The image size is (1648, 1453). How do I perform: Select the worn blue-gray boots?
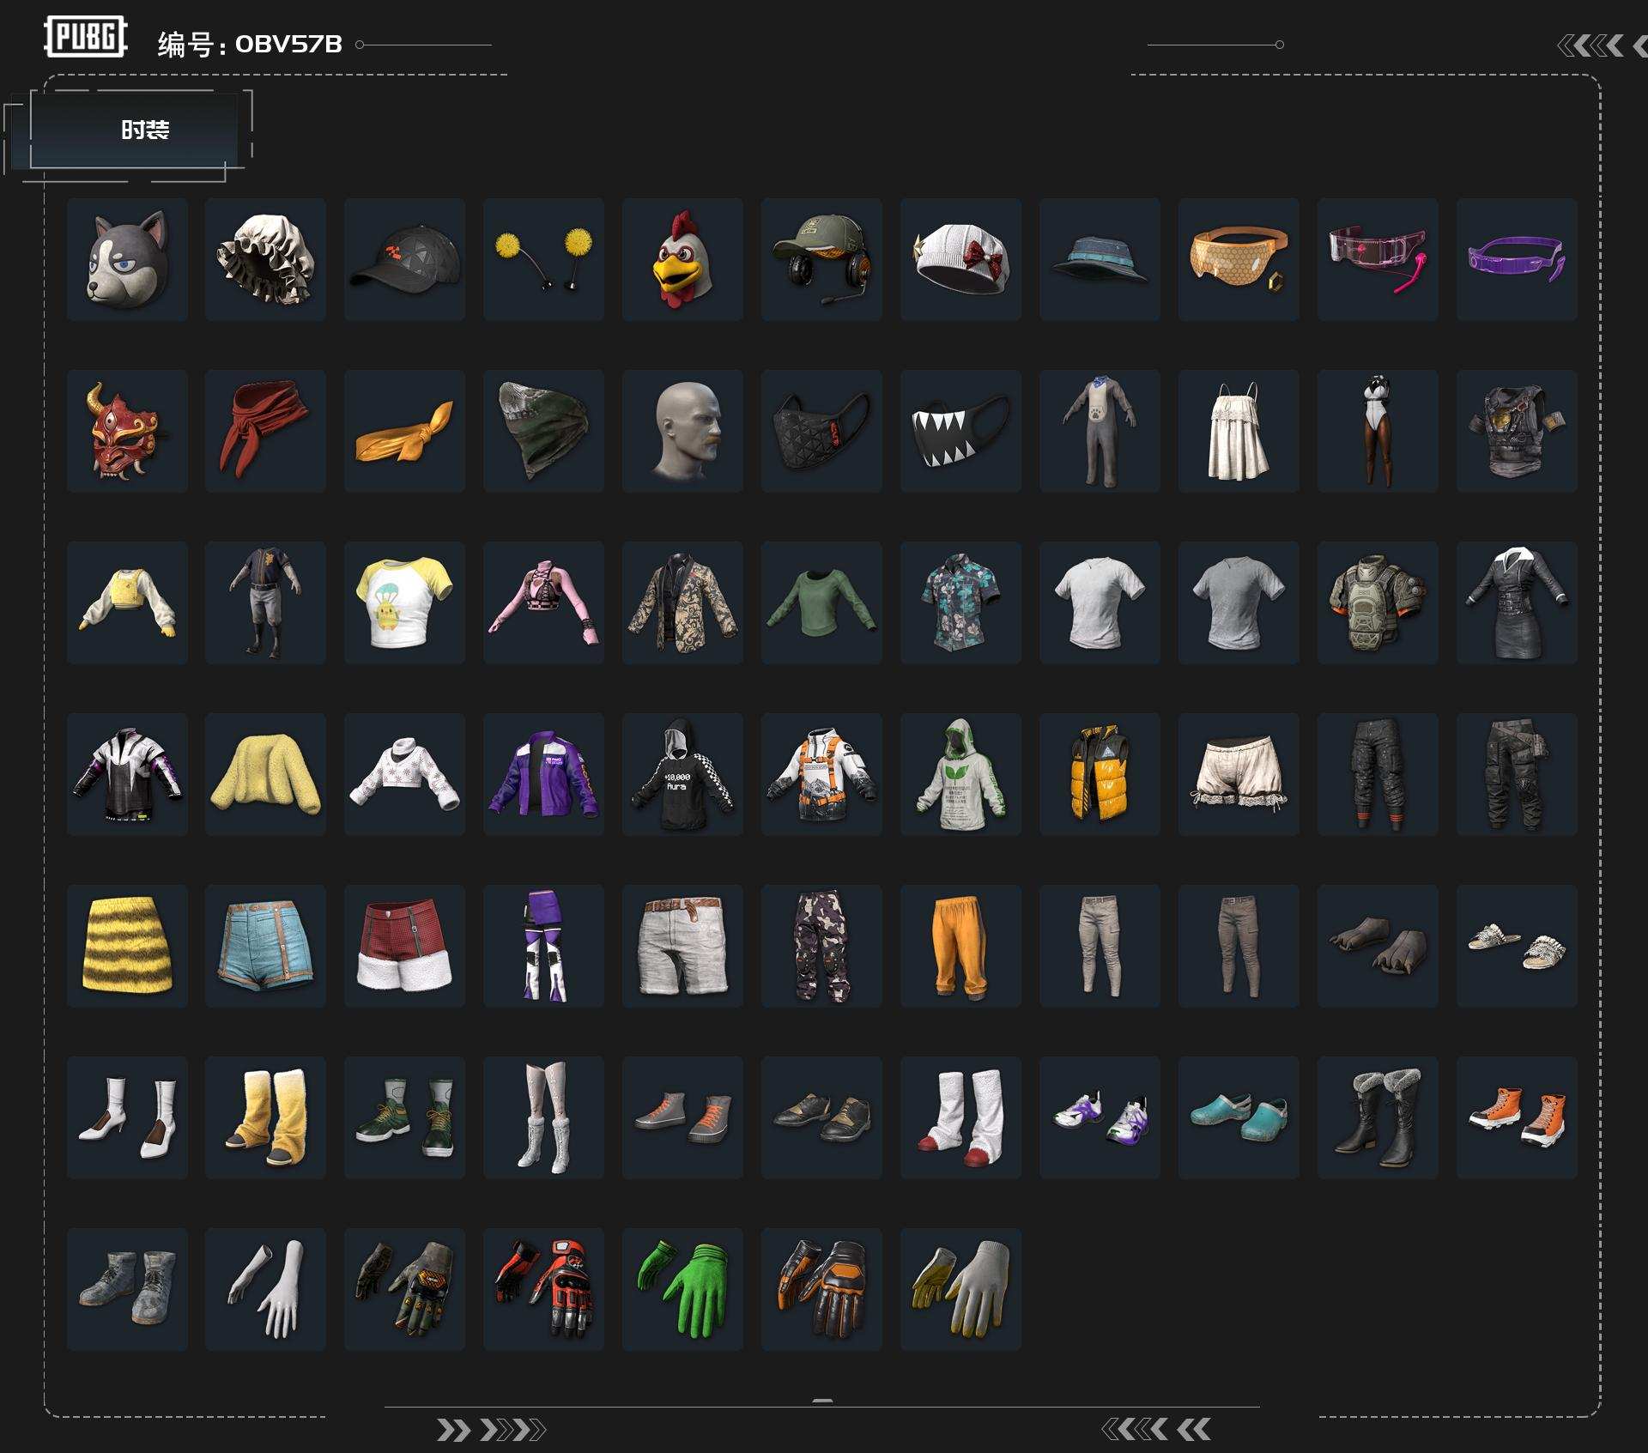pyautogui.click(x=127, y=1289)
